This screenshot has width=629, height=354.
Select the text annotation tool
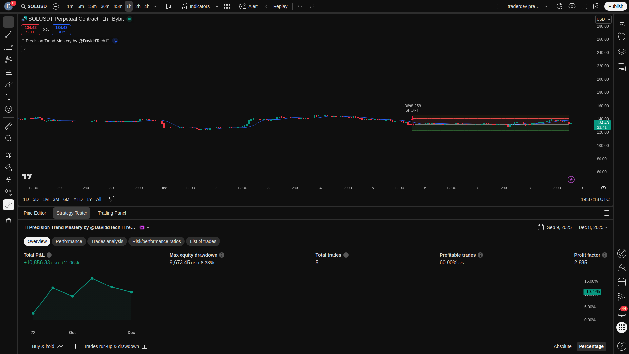[x=9, y=97]
